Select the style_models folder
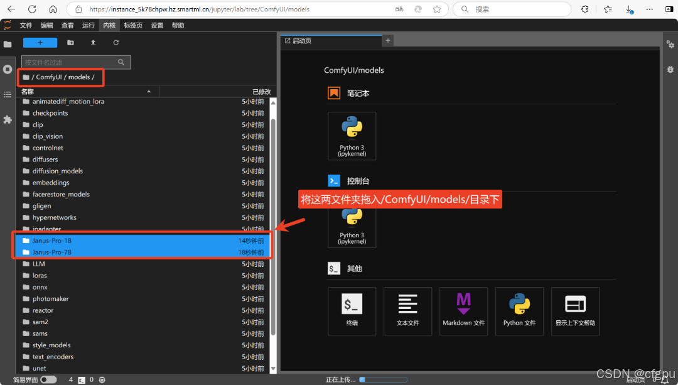The height and width of the screenshot is (385, 678). (143, 345)
